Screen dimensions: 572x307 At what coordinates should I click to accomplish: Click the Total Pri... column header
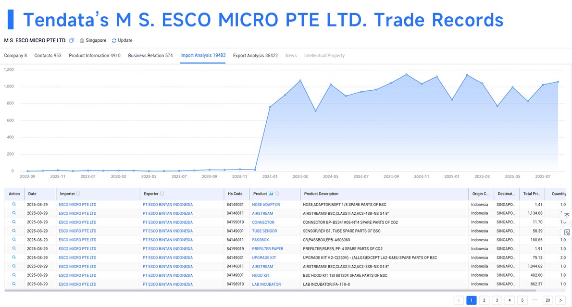532,194
